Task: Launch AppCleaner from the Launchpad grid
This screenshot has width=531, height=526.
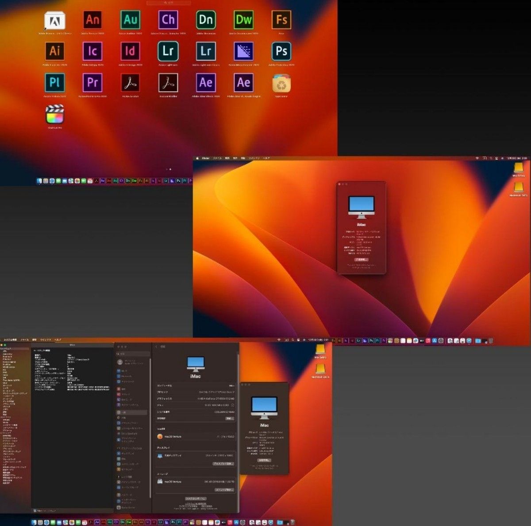Action: tap(281, 83)
